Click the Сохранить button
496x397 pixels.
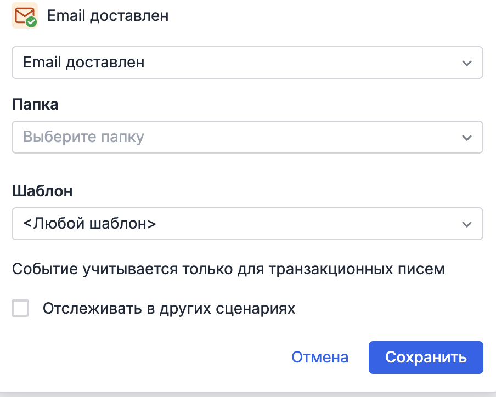426,357
